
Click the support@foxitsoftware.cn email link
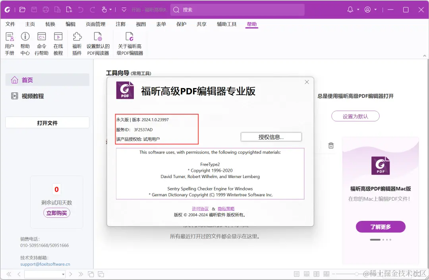pos(45,264)
